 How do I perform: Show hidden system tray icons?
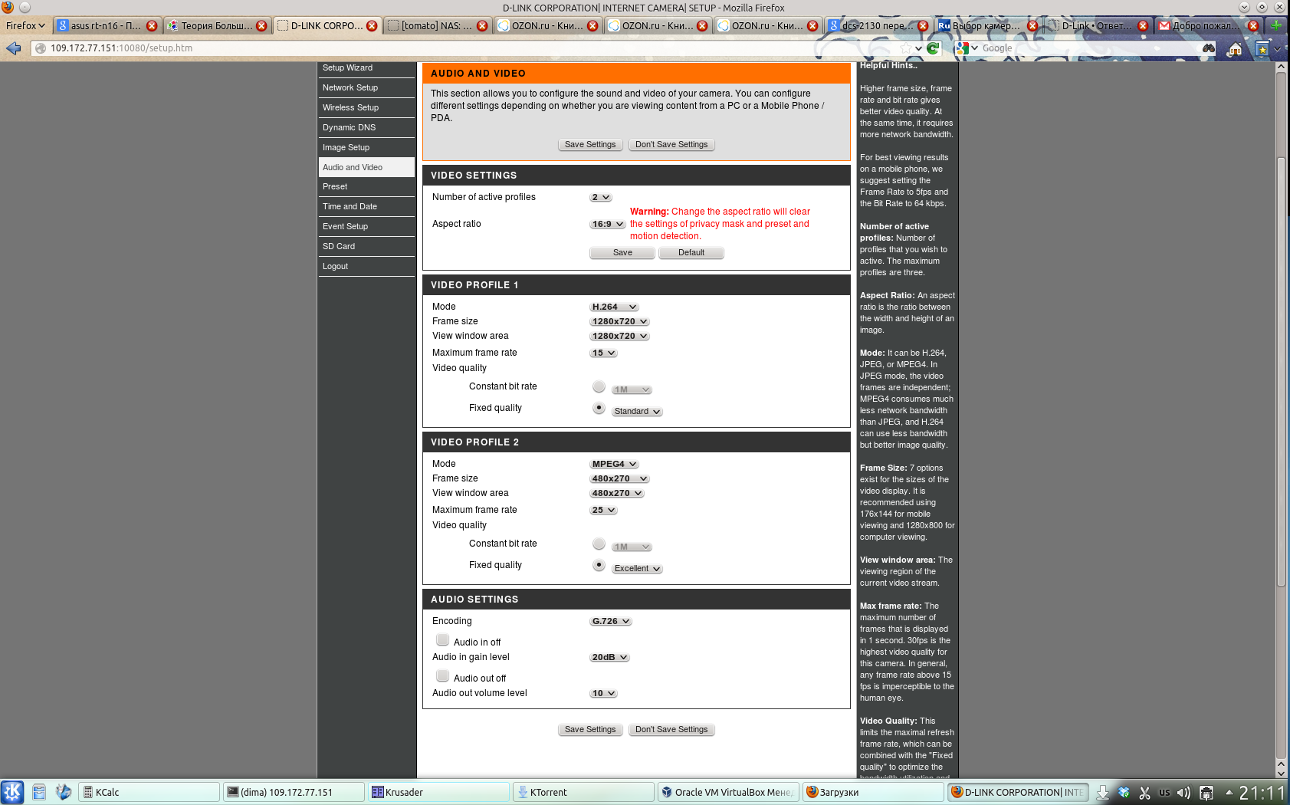coord(1229,793)
